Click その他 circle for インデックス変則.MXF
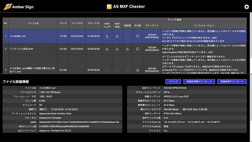This screenshot has width=252, height=142. tap(138, 49)
